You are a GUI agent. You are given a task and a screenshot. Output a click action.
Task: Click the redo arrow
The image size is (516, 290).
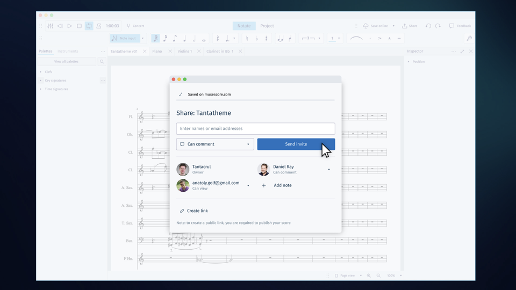pyautogui.click(x=438, y=26)
